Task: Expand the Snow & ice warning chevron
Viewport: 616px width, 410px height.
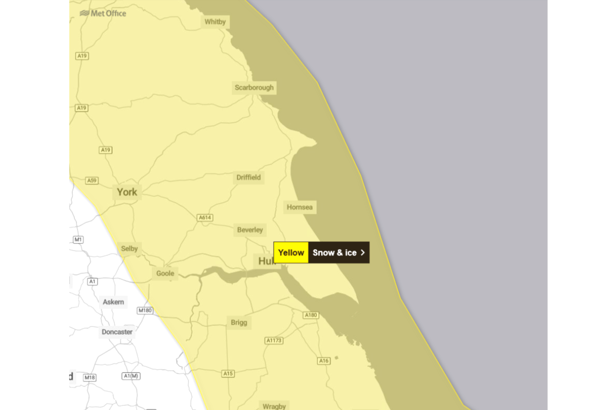Action: pos(362,253)
